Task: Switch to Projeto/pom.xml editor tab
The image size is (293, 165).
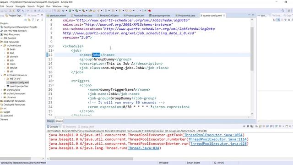Action: 134,16
